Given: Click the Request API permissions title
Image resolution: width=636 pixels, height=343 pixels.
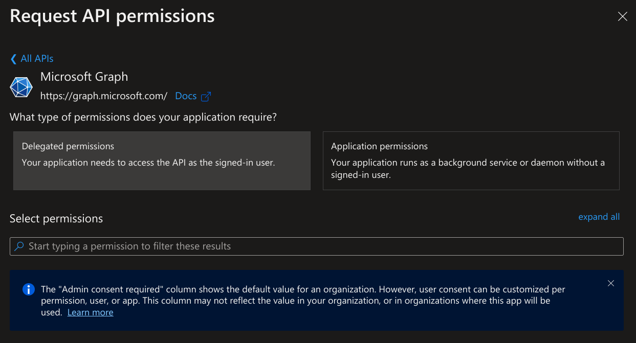Looking at the screenshot, I should [x=112, y=16].
